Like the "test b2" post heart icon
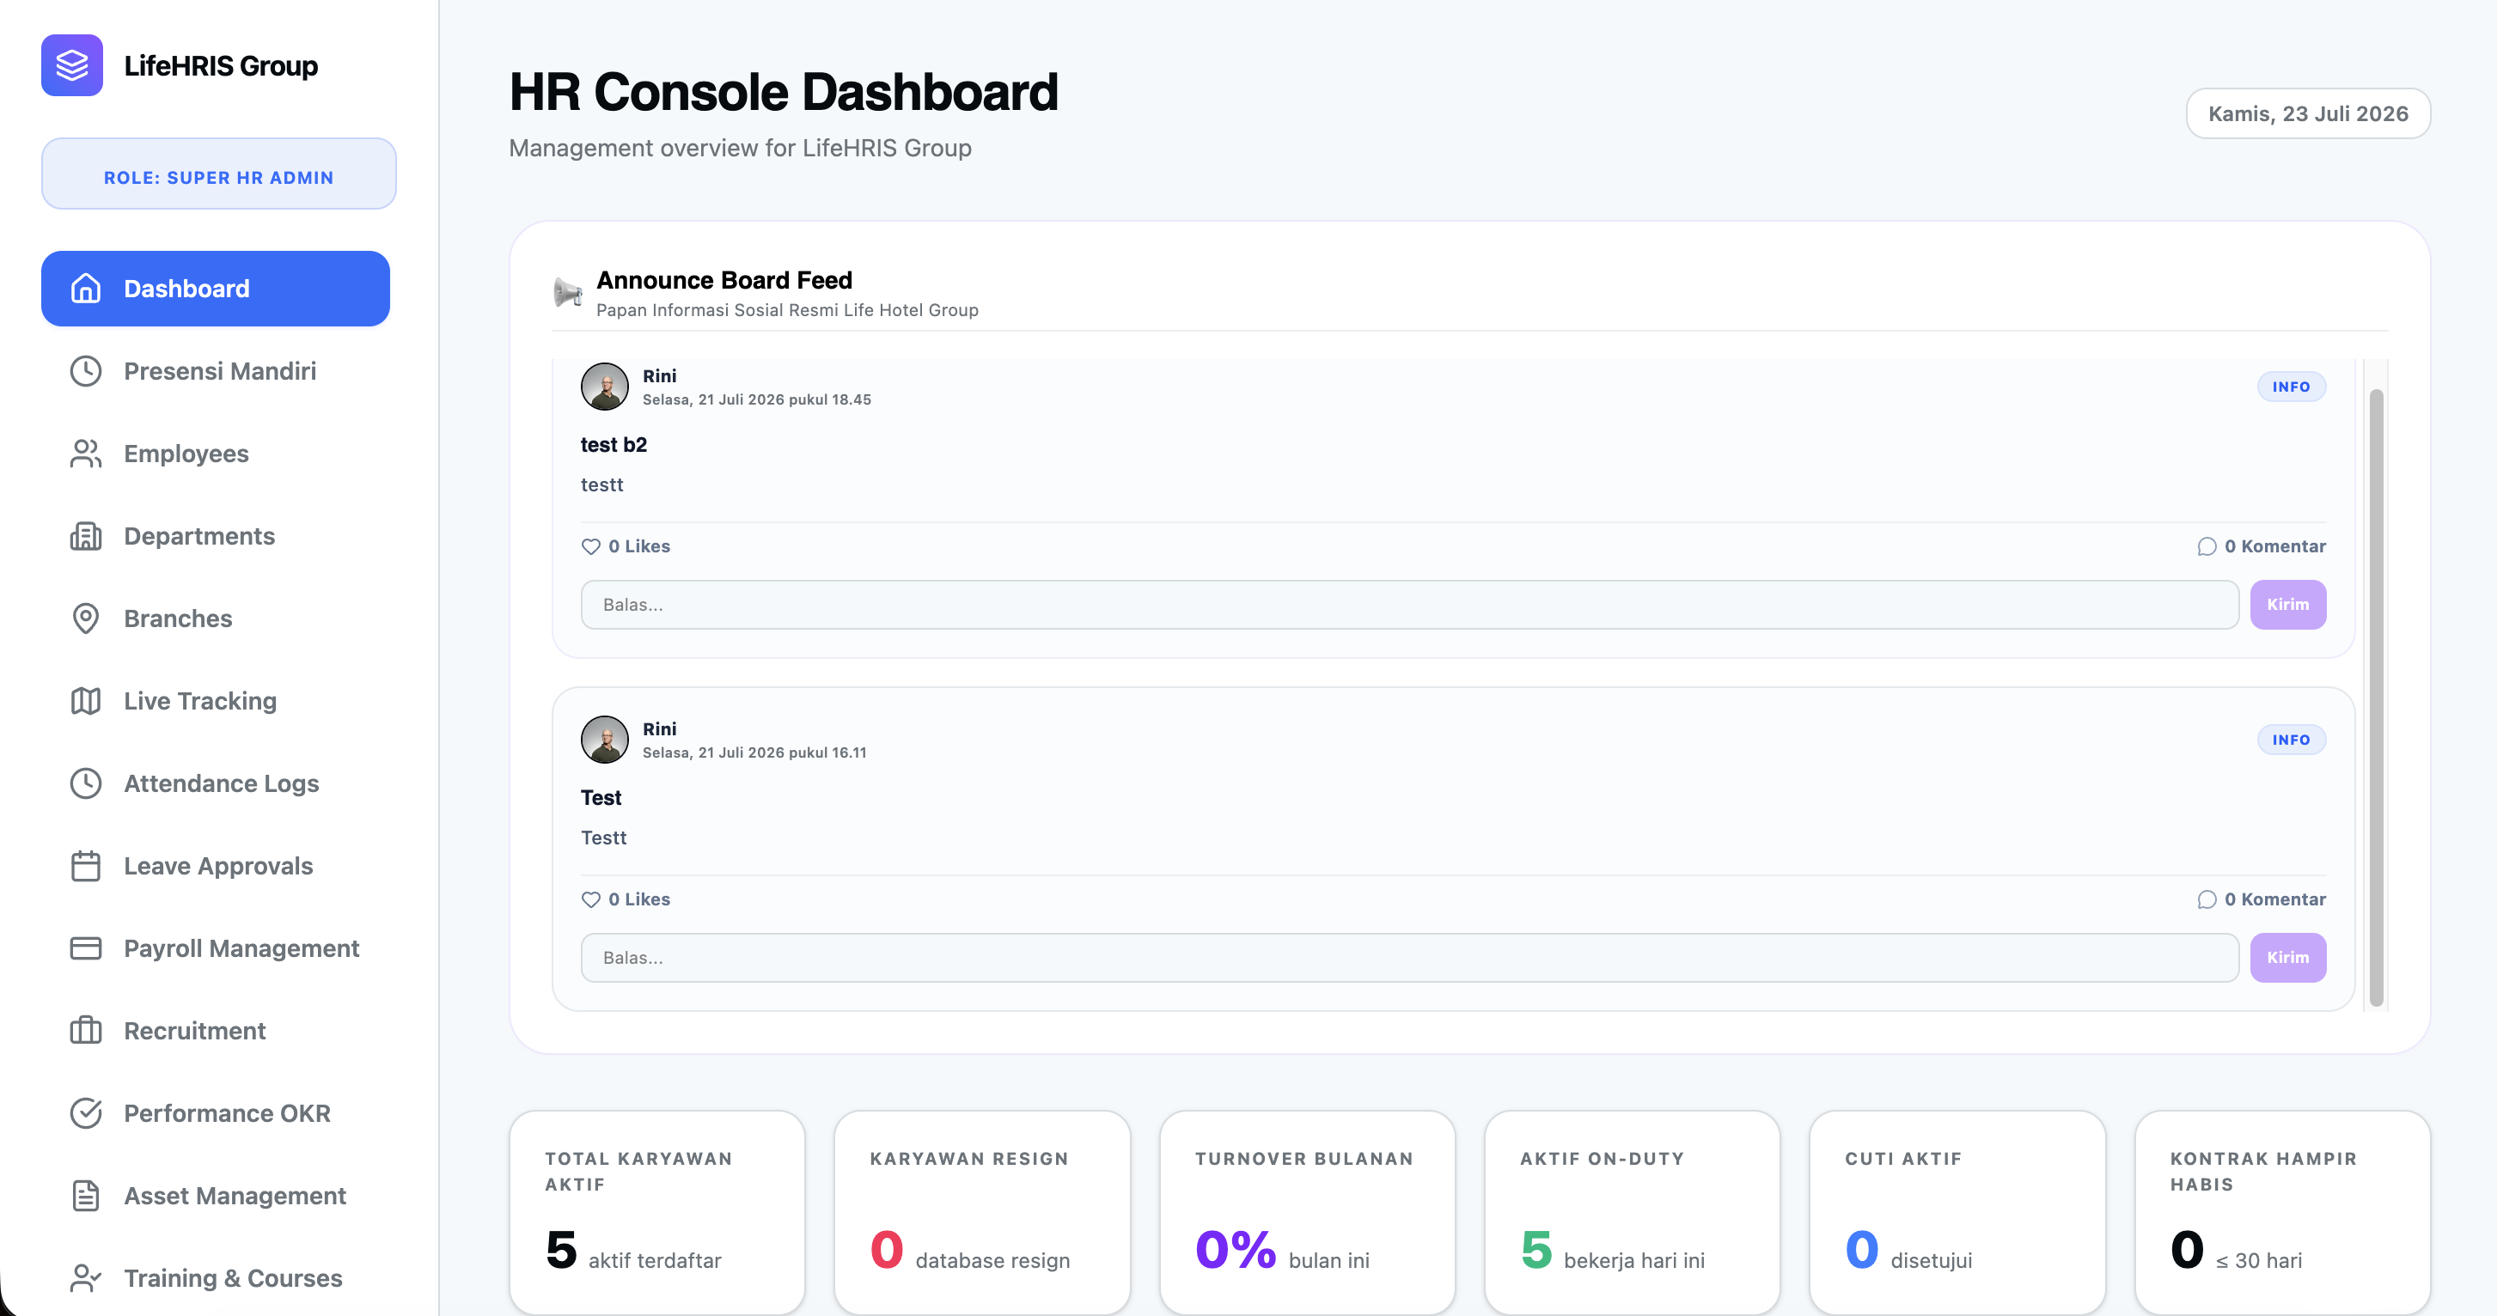 [x=590, y=545]
